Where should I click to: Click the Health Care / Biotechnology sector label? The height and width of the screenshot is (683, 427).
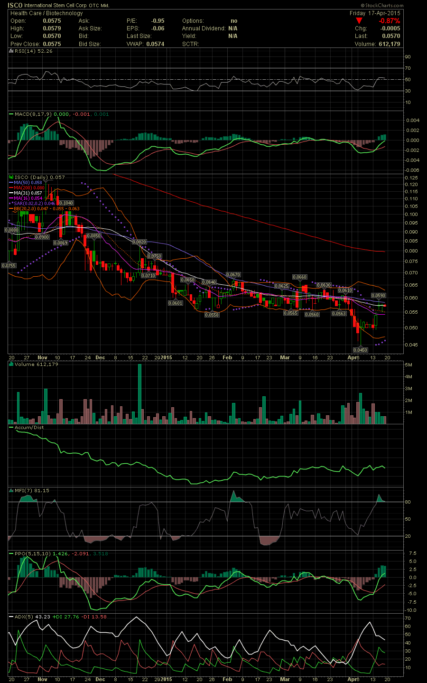pyautogui.click(x=46, y=13)
